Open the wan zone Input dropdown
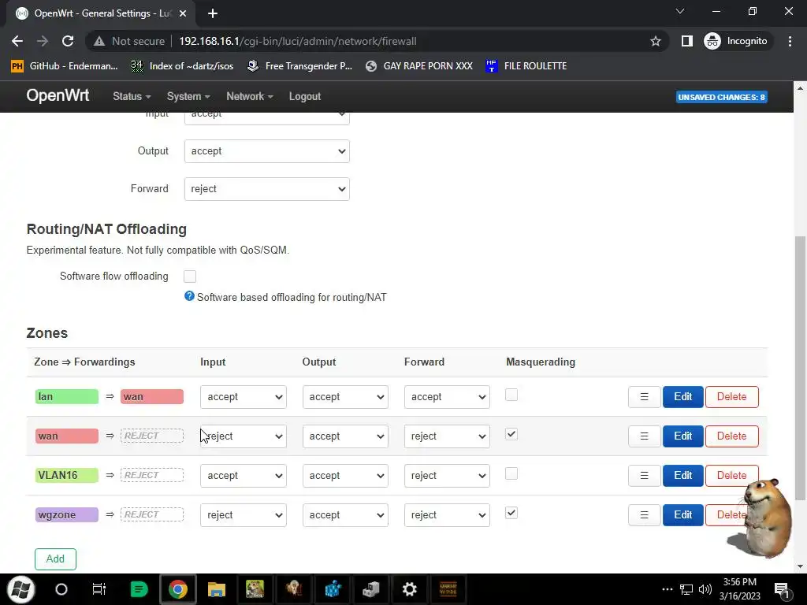This screenshot has height=605, width=807. (x=244, y=436)
